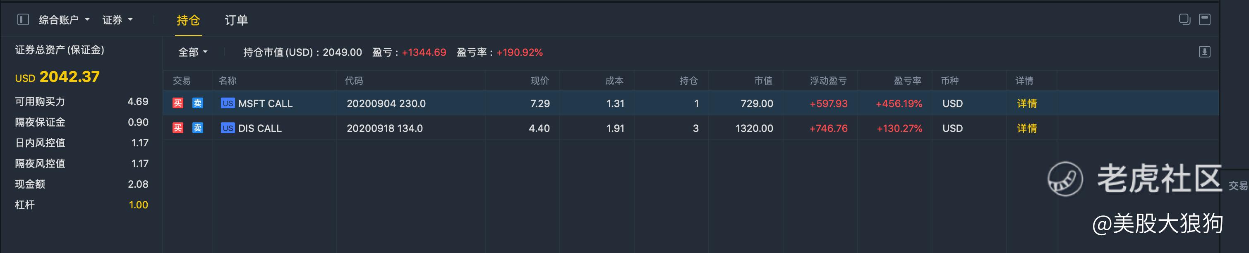
Task: Click the red buy icon for MSFT CALL
Action: [x=178, y=103]
